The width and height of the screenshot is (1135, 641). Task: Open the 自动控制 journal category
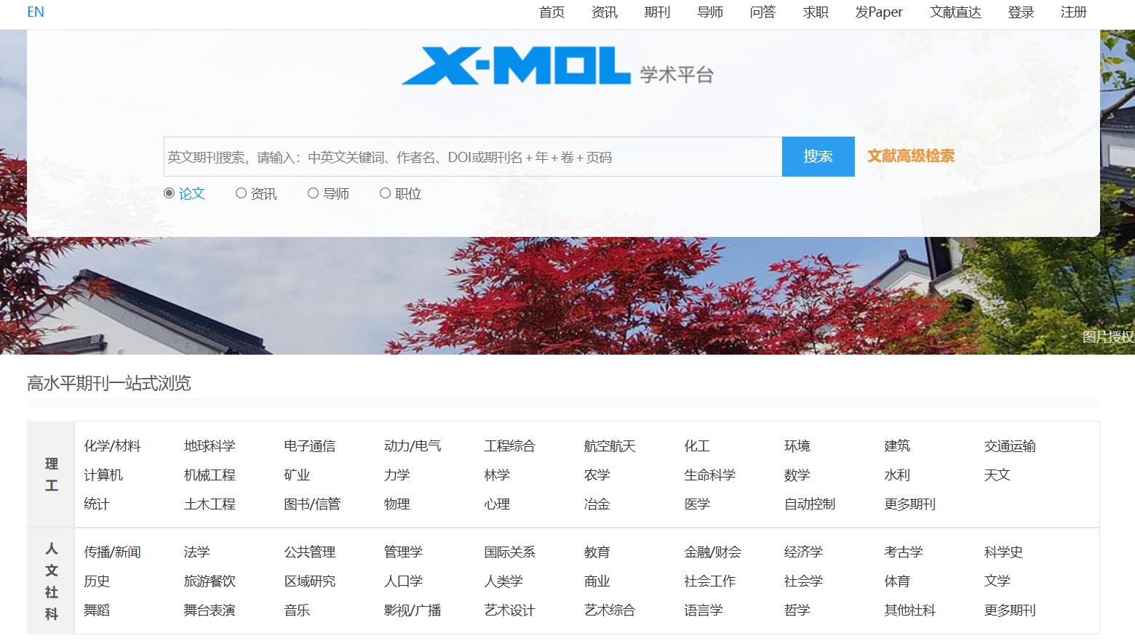click(810, 504)
